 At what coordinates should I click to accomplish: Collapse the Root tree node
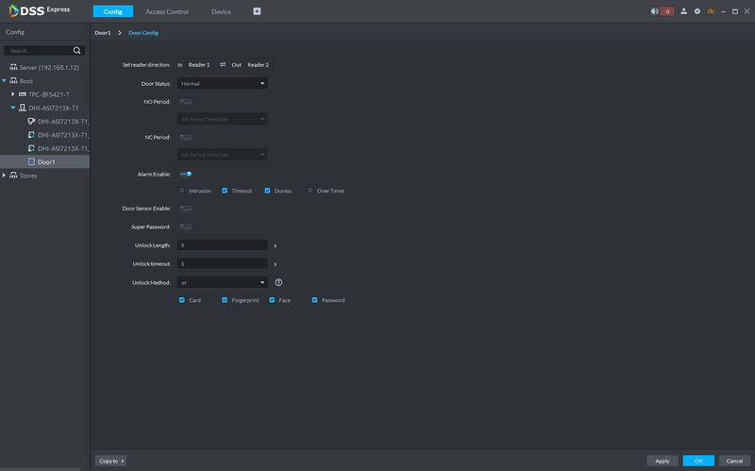tap(5, 80)
